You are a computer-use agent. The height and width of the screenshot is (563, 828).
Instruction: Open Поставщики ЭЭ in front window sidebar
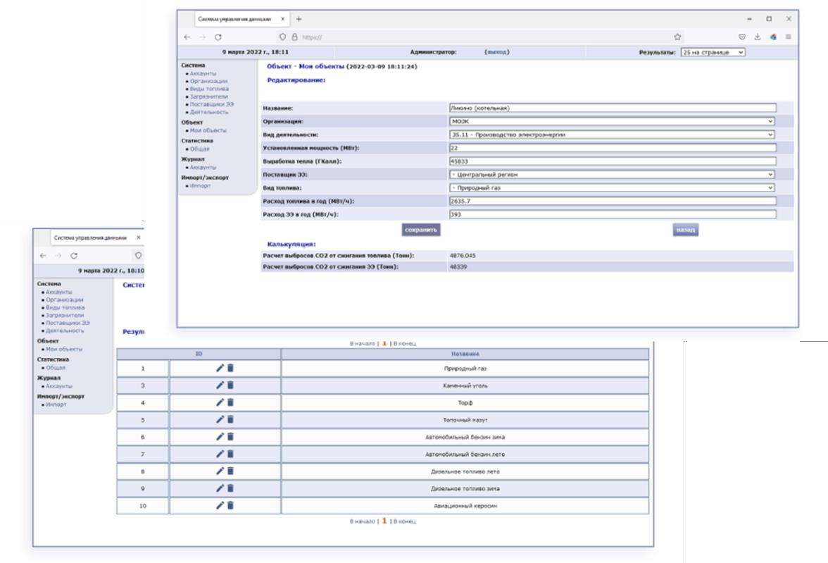[x=211, y=104]
